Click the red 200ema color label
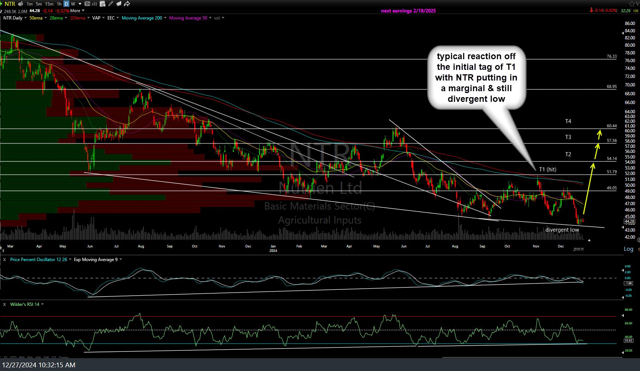 [x=78, y=18]
